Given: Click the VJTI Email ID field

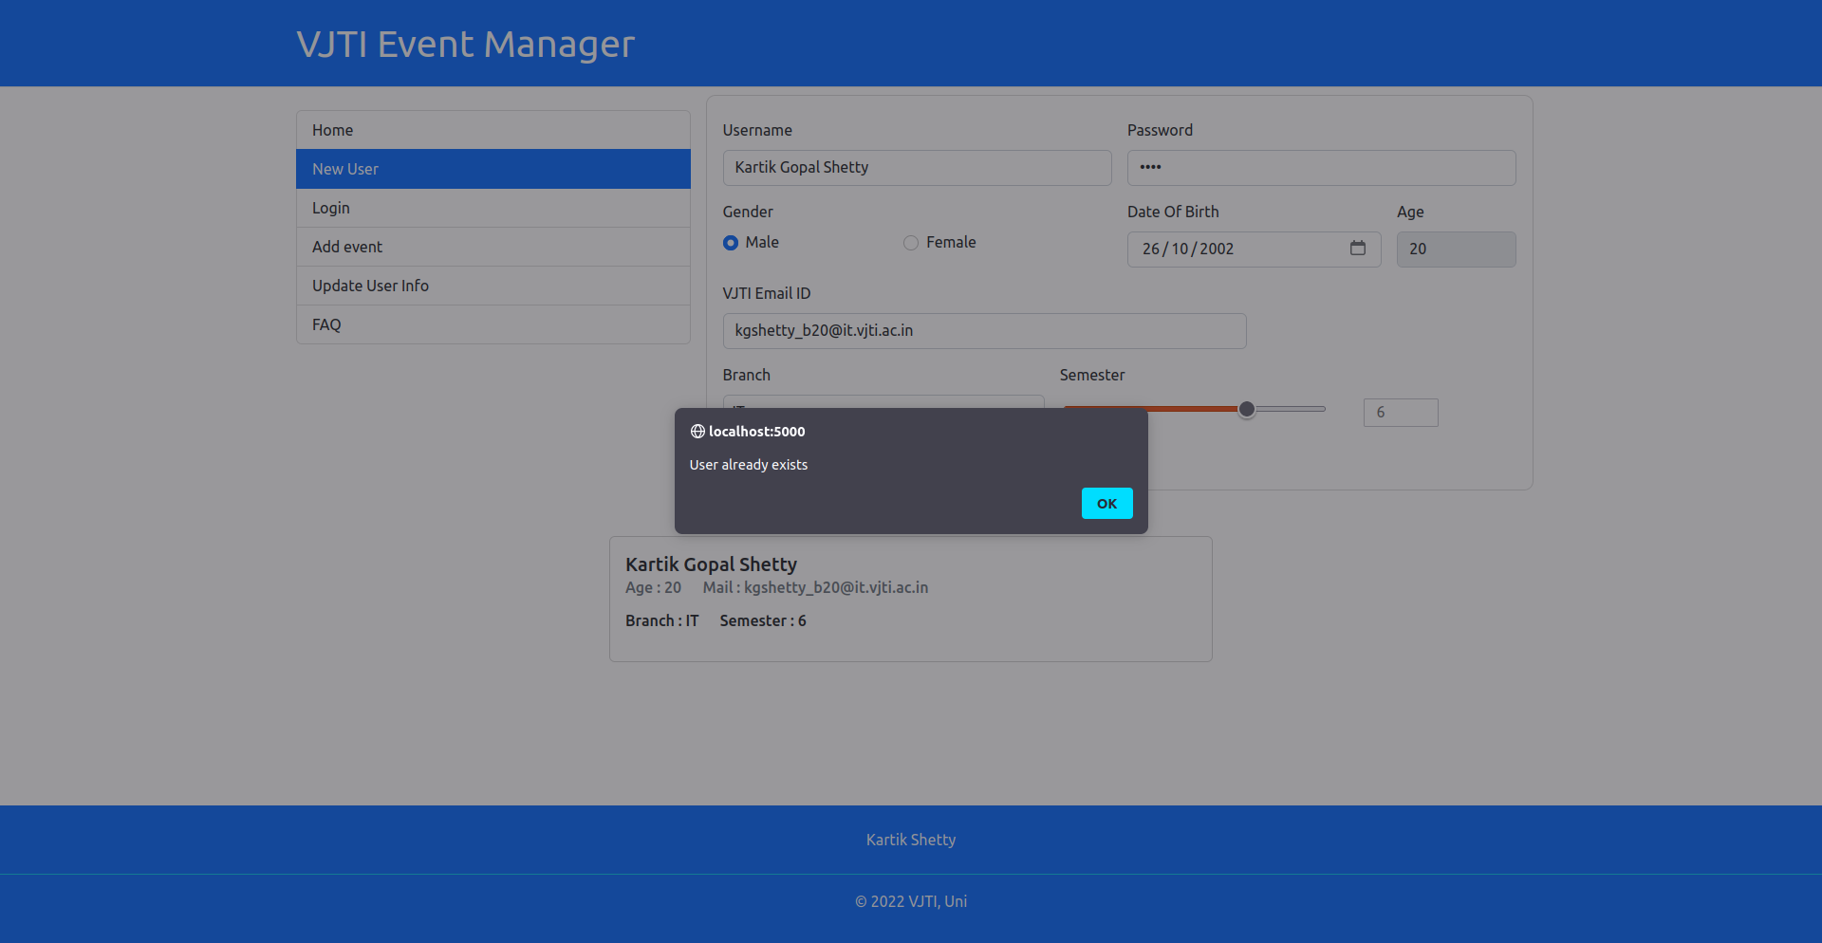Looking at the screenshot, I should (x=984, y=331).
